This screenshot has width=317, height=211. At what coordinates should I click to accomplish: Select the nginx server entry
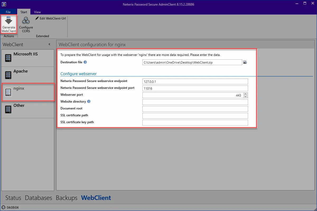28,92
